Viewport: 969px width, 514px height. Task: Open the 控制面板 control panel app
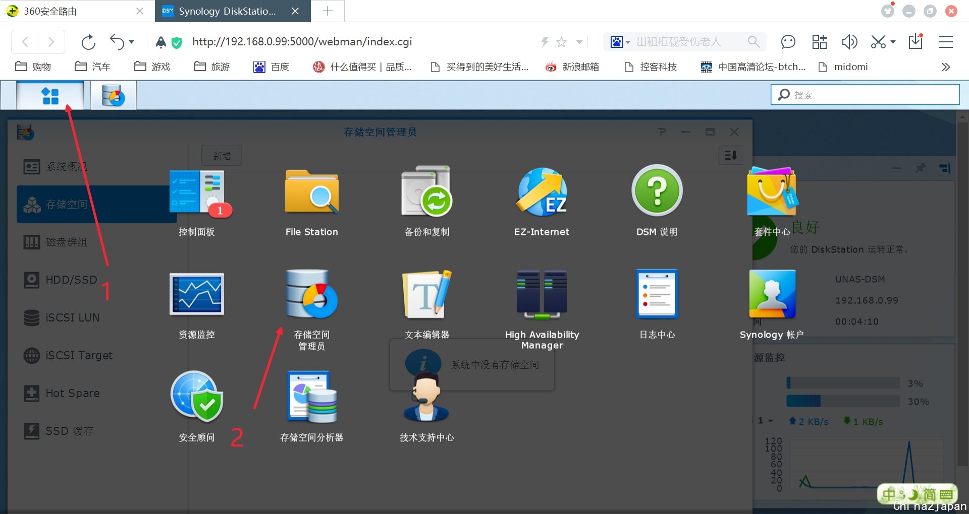pyautogui.click(x=197, y=202)
